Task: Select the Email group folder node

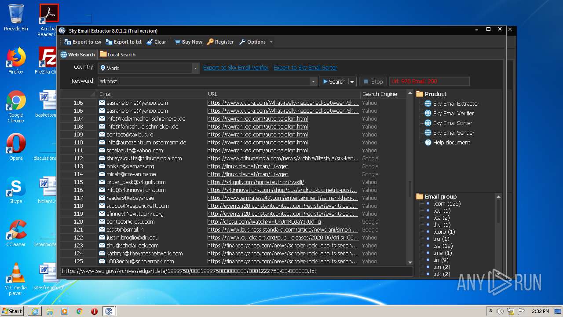Action: [436, 197]
